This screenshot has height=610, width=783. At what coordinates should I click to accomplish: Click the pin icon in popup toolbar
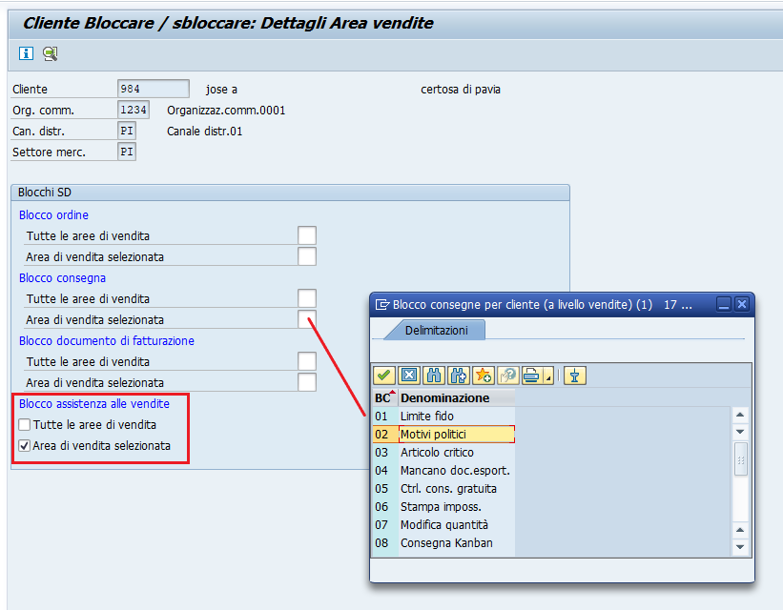[x=574, y=376]
